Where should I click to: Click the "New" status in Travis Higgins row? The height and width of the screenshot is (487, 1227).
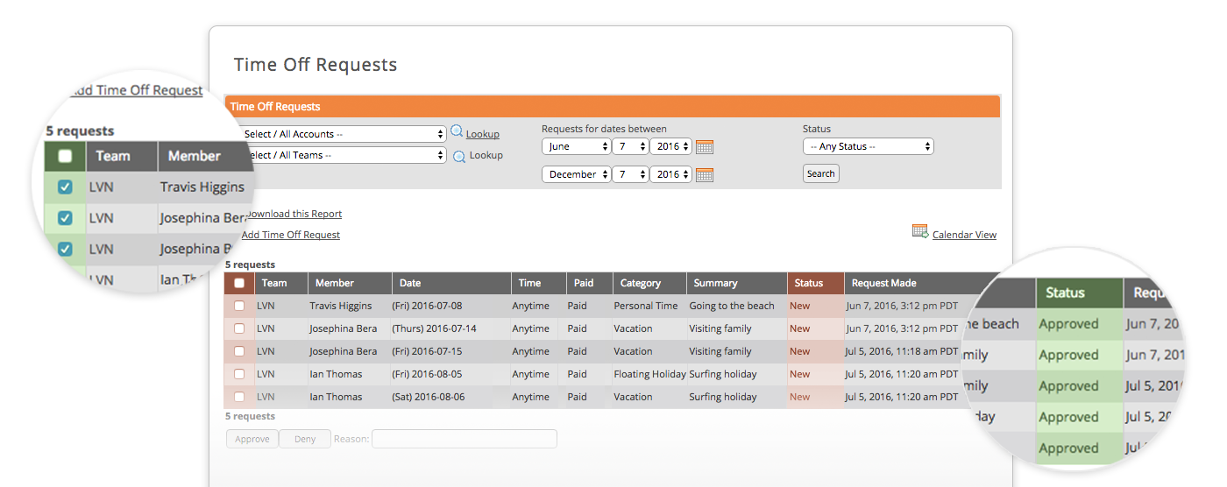point(800,306)
